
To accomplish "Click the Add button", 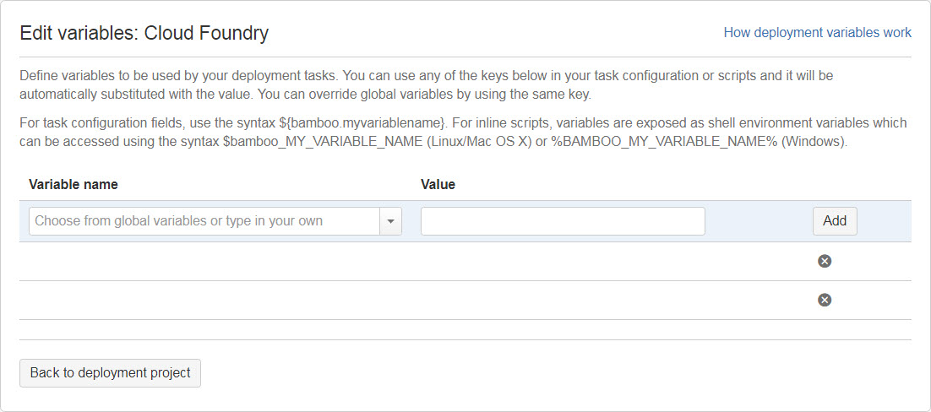I will click(x=835, y=221).
